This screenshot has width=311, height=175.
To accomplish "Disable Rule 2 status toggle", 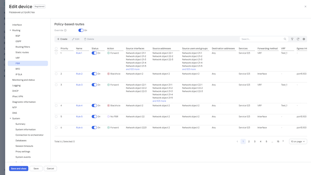I will coord(94,74).
